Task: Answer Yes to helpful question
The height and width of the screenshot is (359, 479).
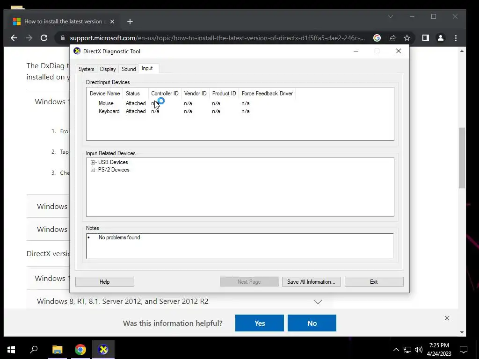Action: (259, 323)
